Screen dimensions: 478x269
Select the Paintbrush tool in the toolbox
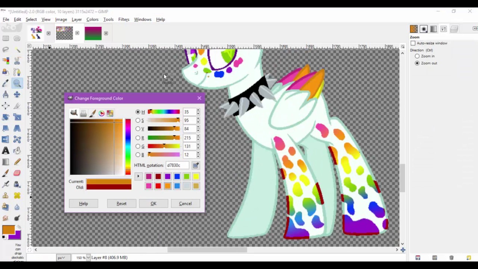click(x=6, y=173)
